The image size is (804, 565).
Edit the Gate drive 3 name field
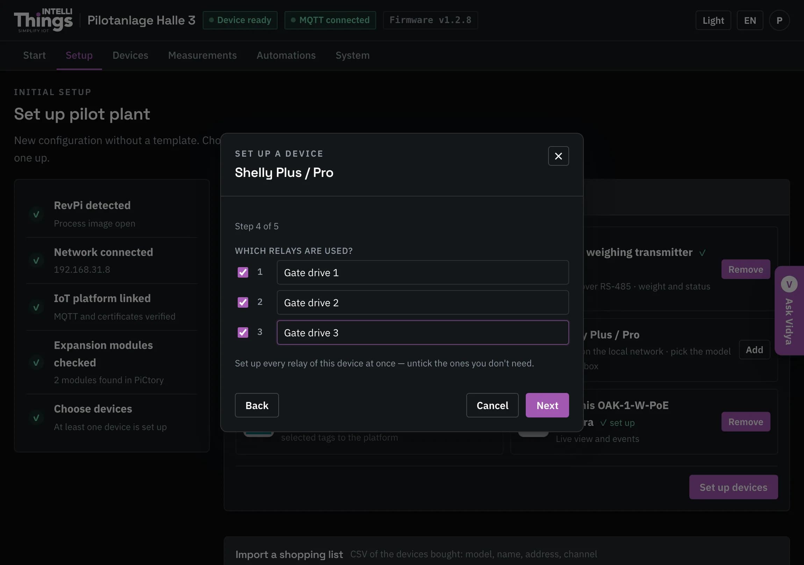pos(423,332)
